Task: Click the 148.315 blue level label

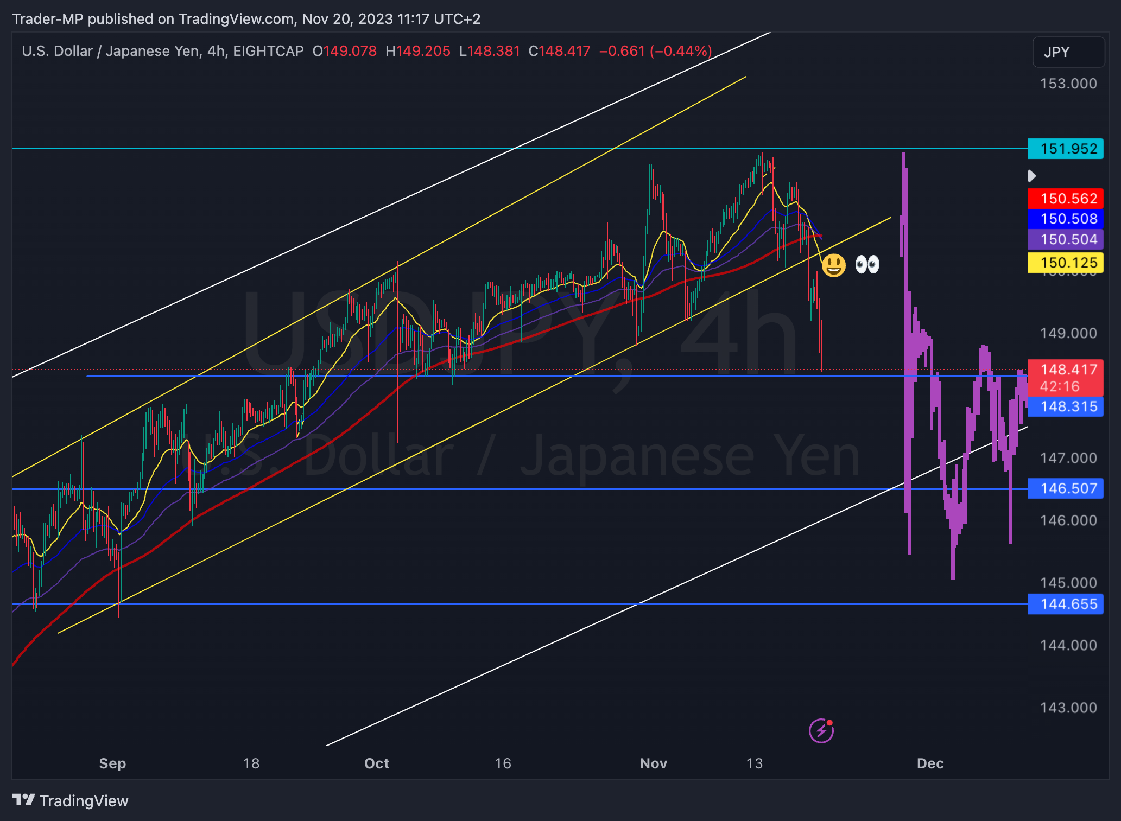Action: (x=1066, y=406)
